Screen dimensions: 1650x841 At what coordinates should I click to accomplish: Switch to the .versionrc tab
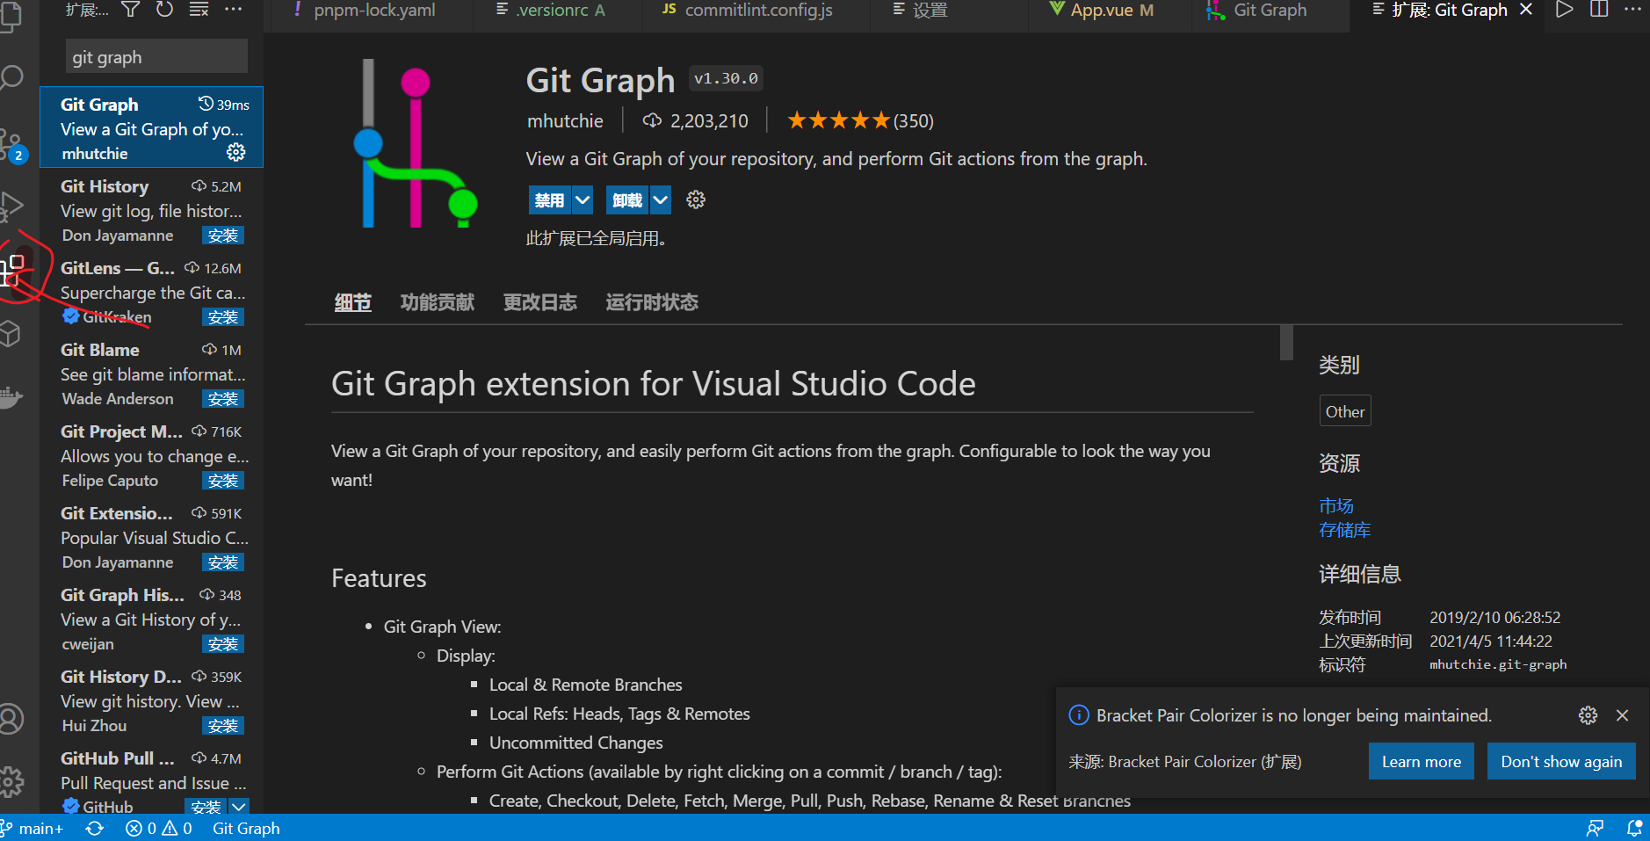551,11
